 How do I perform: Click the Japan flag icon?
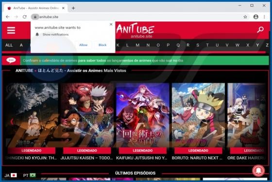(14, 175)
